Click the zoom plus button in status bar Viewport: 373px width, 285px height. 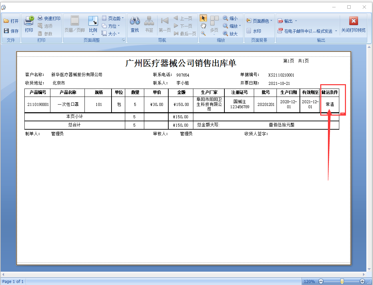click(x=362, y=281)
